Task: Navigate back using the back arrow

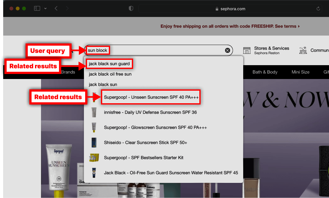Action: [x=56, y=8]
